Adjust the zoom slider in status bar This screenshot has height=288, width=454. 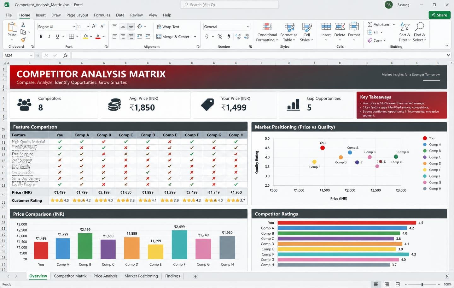[x=422, y=285]
